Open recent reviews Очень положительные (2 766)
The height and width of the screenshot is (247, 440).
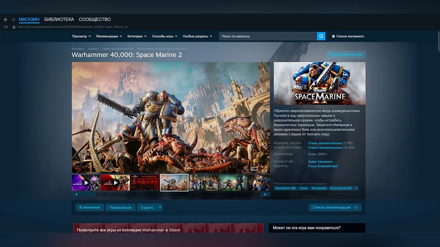326,143
